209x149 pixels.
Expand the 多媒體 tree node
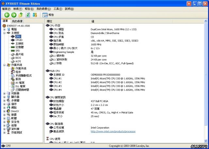(x=4, y=101)
